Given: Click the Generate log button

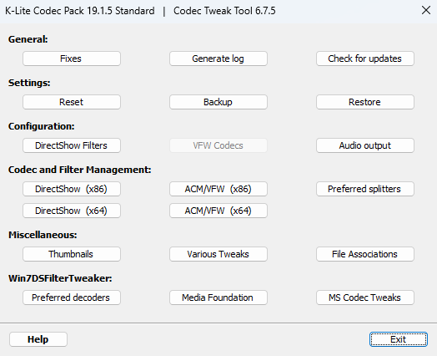Looking at the screenshot, I should [218, 58].
